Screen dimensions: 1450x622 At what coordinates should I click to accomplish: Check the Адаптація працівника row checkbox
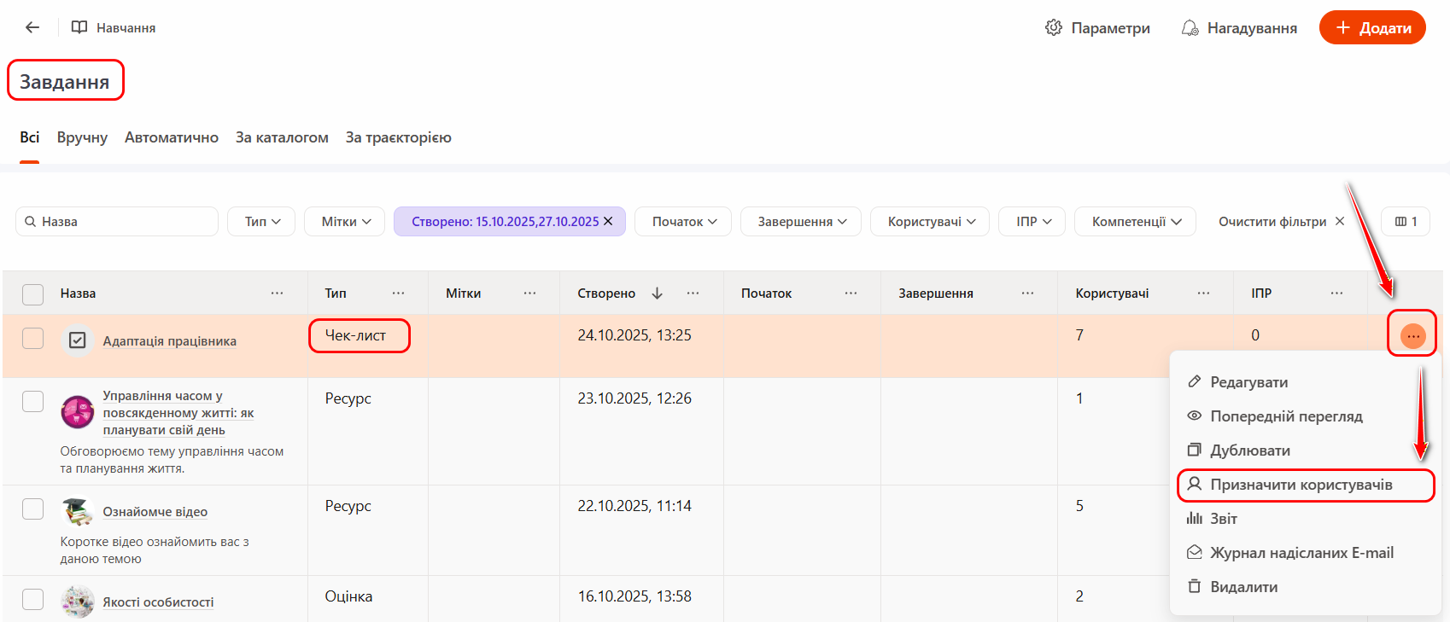[x=32, y=339]
